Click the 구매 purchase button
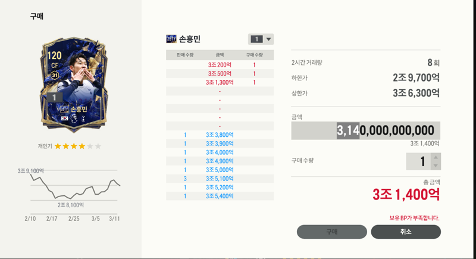476x259 pixels. point(332,232)
